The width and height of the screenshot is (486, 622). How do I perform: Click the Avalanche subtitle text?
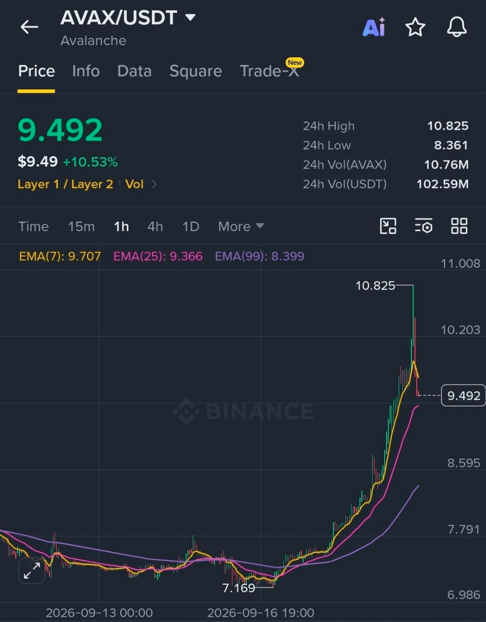pos(93,40)
